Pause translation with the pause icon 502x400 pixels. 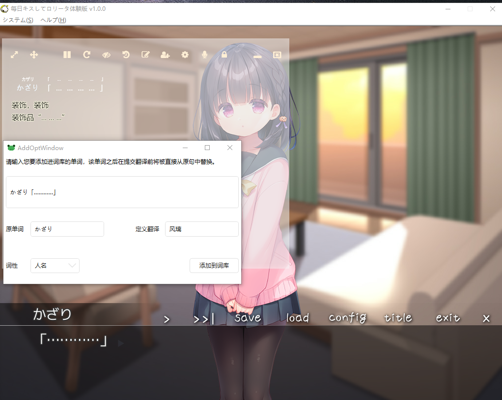point(67,55)
